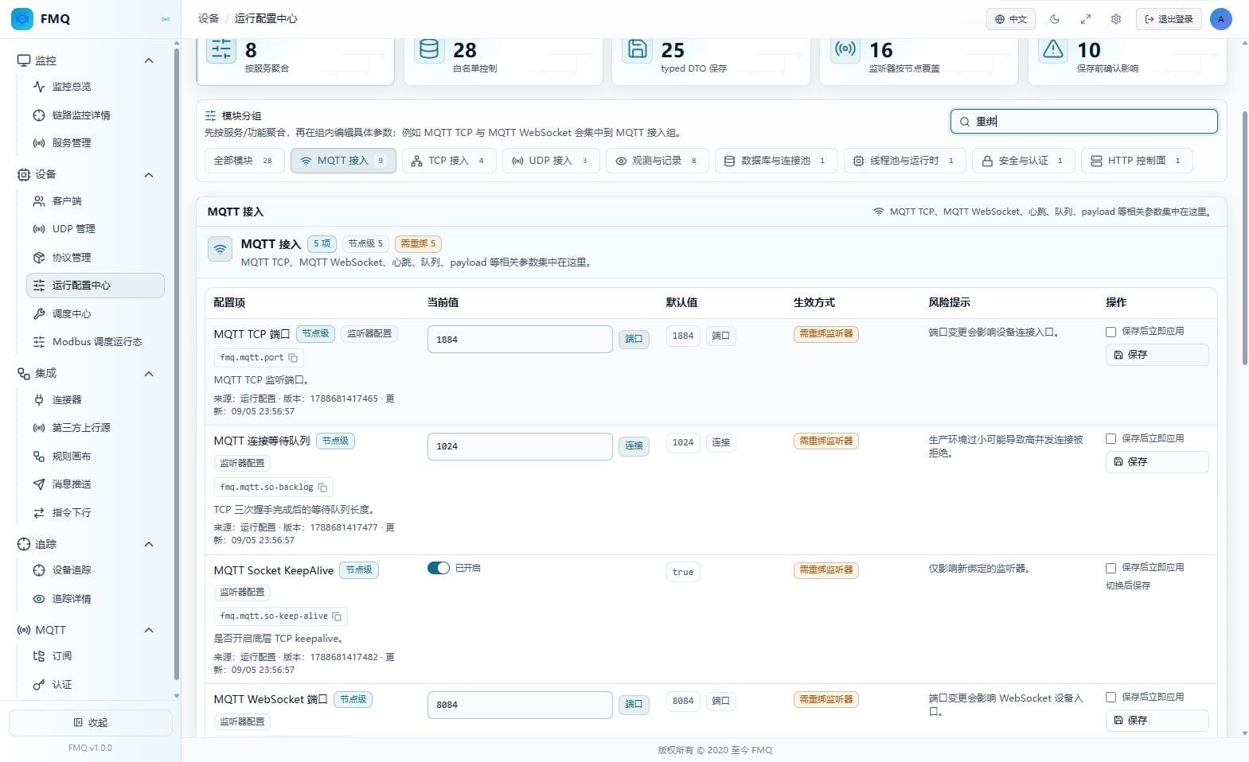Open settings gear in top bar
The width and height of the screenshot is (1249, 762).
point(1116,19)
